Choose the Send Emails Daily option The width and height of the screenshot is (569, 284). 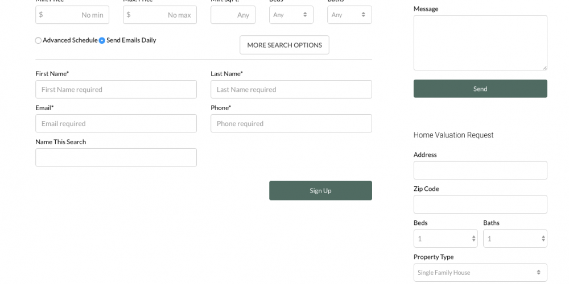pyautogui.click(x=102, y=41)
